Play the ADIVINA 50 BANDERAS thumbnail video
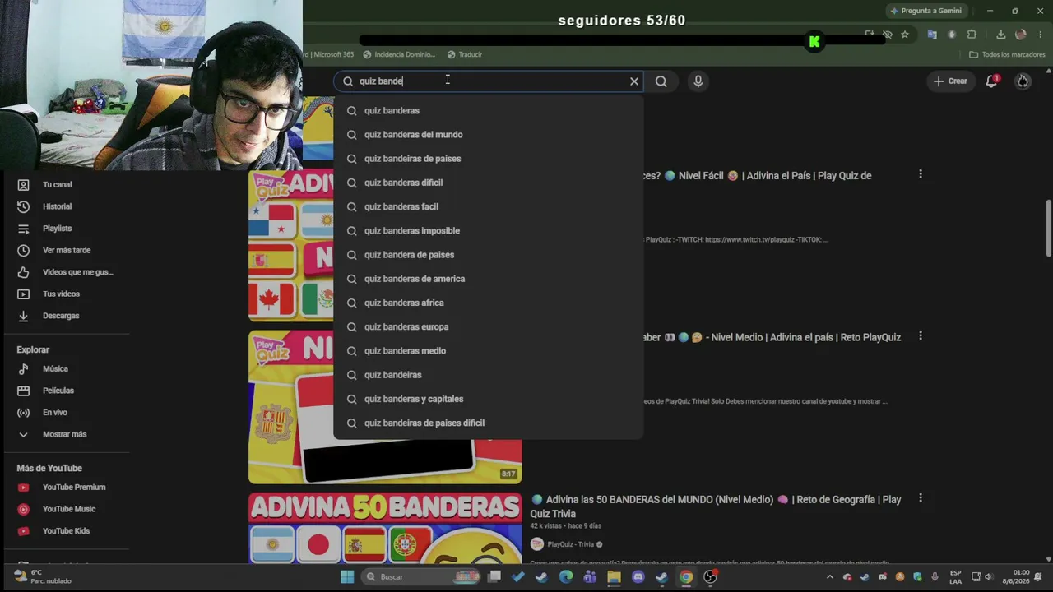Viewport: 1053px width, 592px height. tap(385, 528)
